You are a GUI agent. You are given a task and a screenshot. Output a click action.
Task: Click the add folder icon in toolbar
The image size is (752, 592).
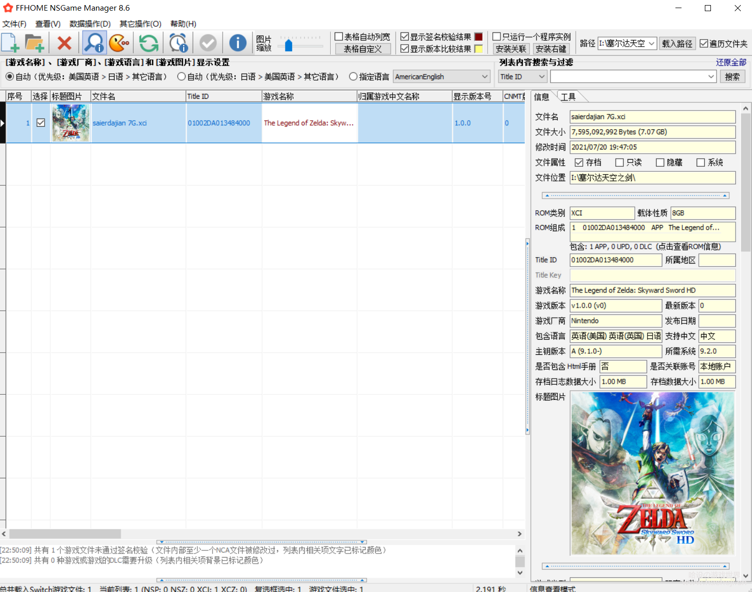tap(34, 43)
